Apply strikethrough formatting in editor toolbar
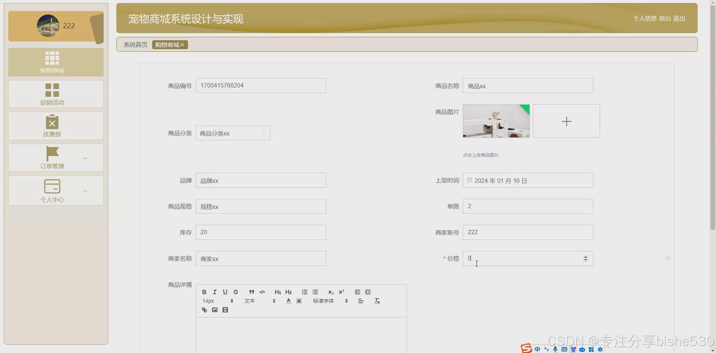716x353 pixels. tap(235, 292)
